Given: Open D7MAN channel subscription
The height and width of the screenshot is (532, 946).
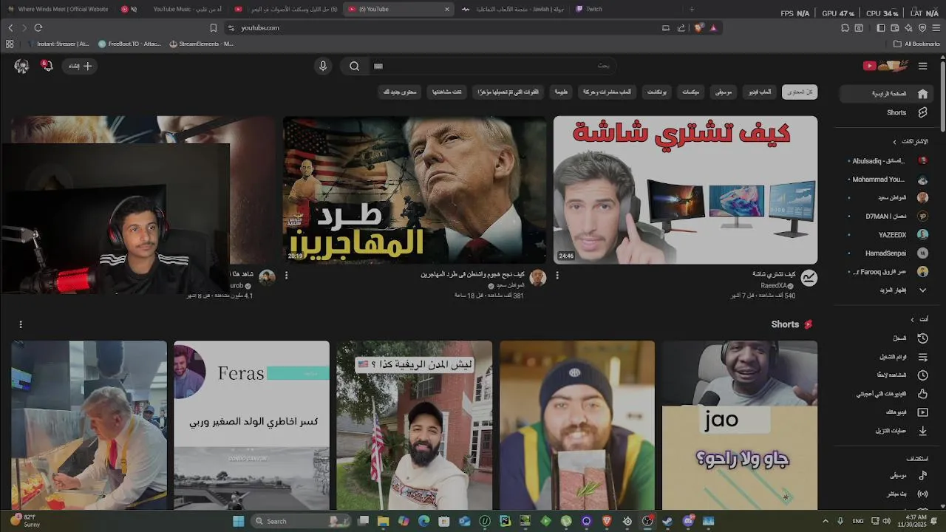Looking at the screenshot, I should click(887, 216).
